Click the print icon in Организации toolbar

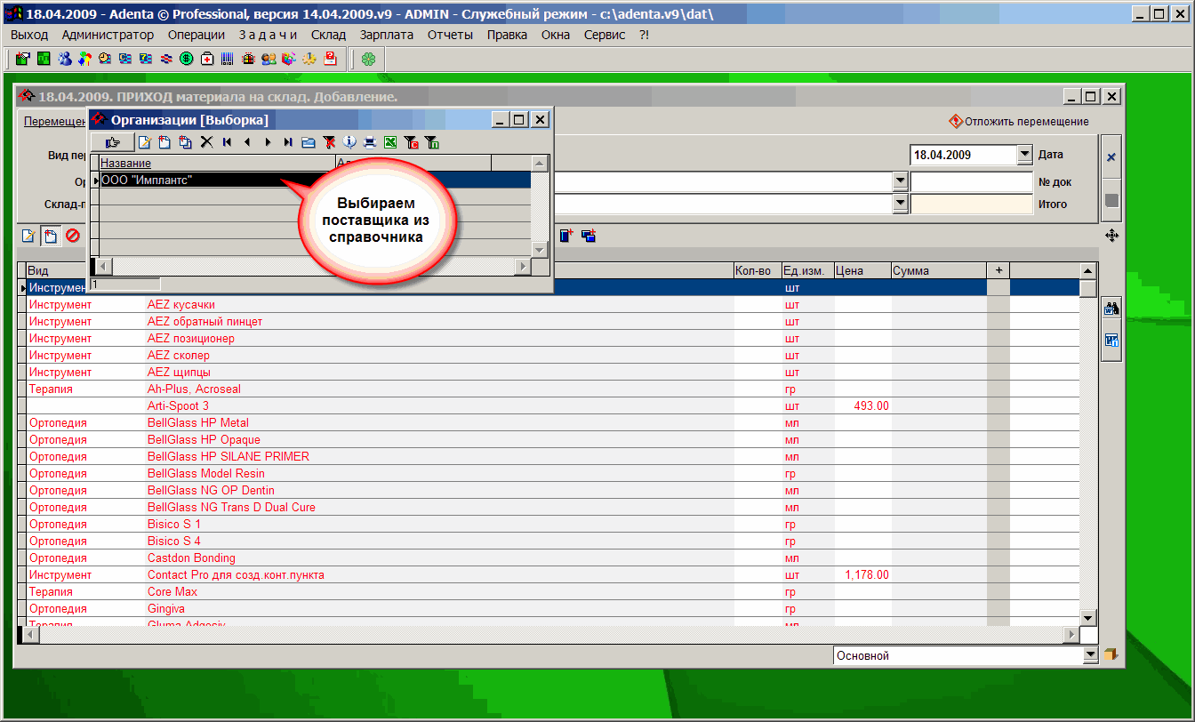[370, 142]
